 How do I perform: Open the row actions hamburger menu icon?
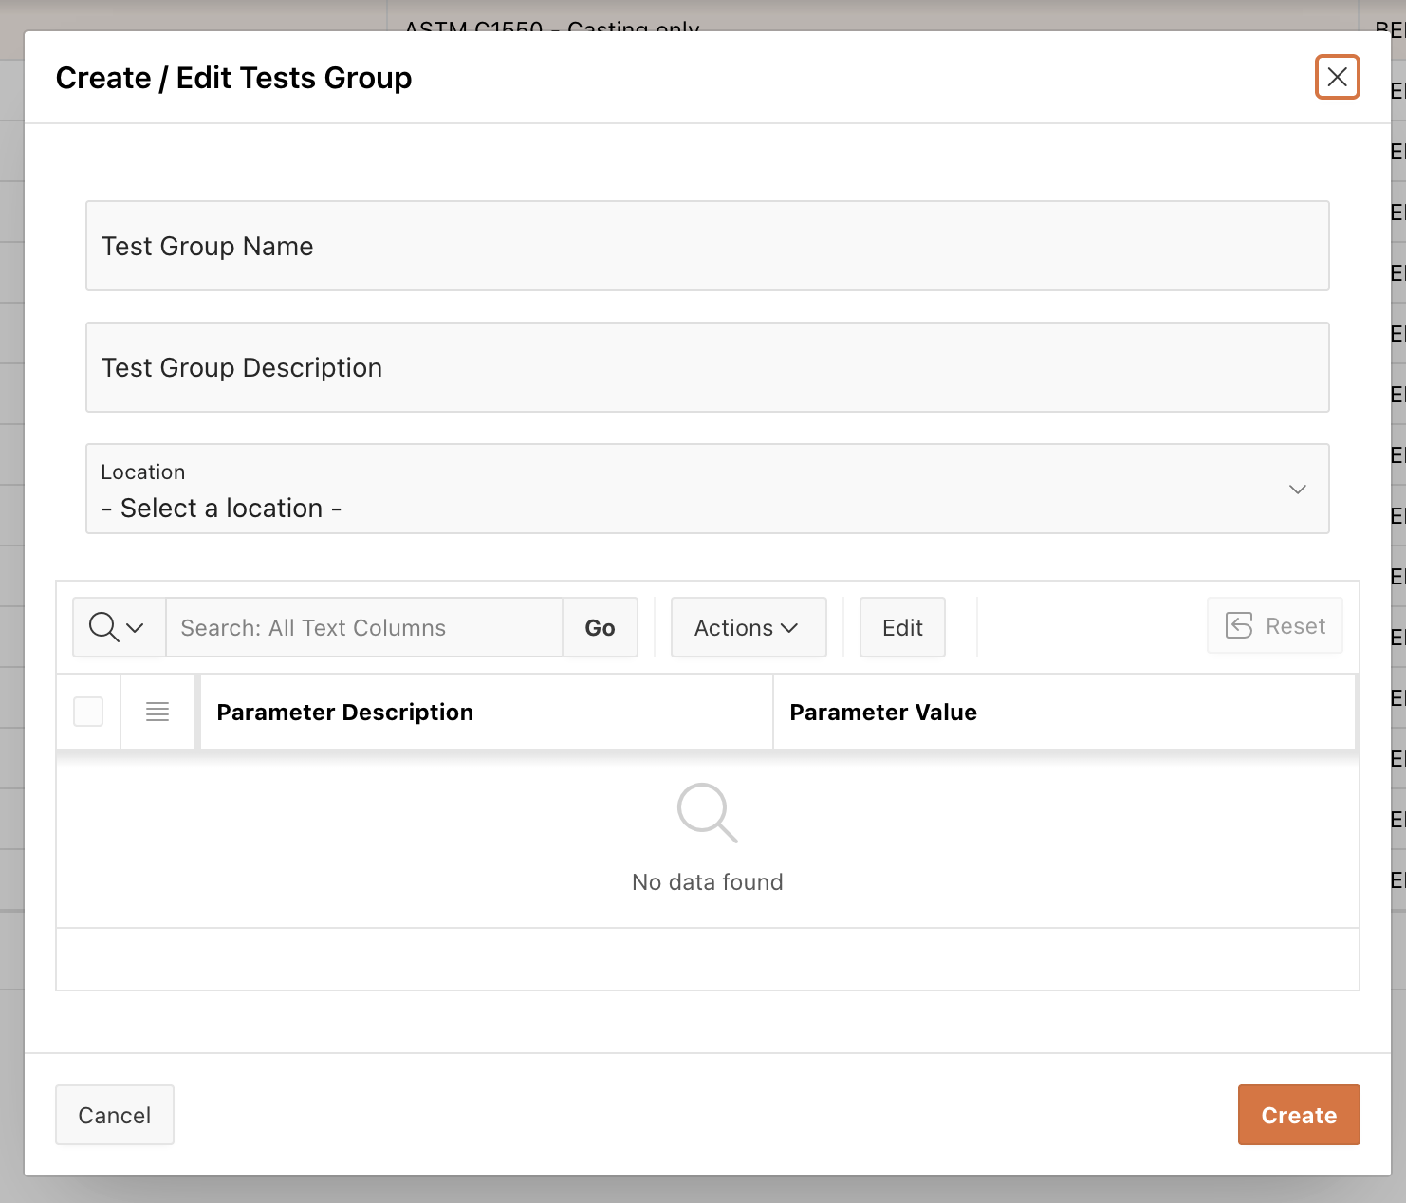click(157, 712)
